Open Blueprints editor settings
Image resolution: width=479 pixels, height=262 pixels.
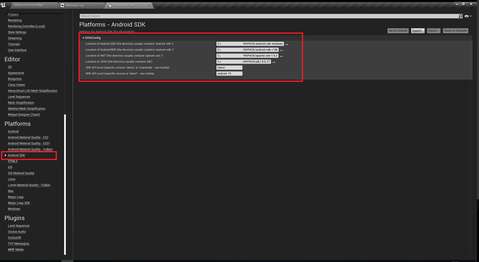click(15, 79)
